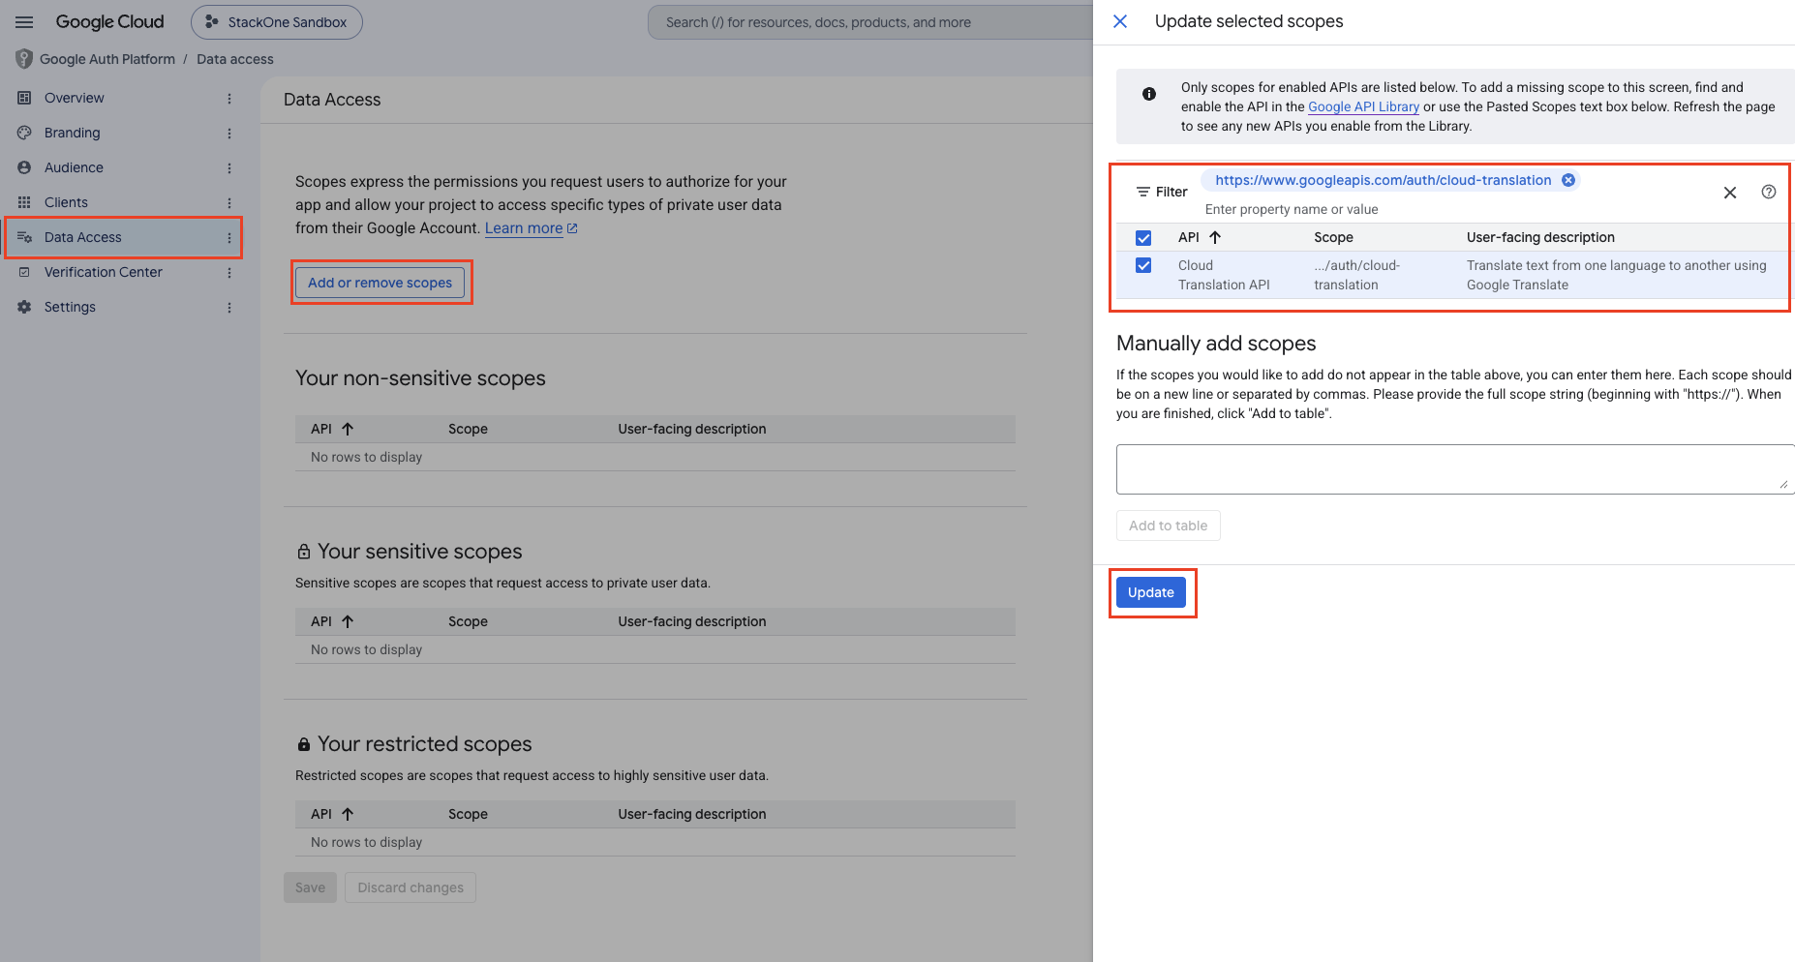Remove the cloud-translation filter chip
1795x962 pixels.
[x=1568, y=180]
